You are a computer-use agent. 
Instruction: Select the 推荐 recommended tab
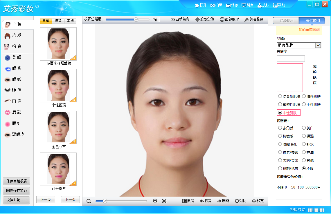[x=58, y=21]
